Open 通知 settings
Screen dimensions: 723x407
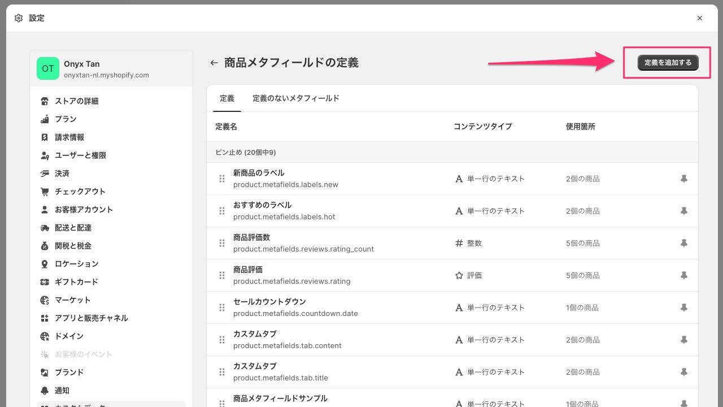(62, 391)
